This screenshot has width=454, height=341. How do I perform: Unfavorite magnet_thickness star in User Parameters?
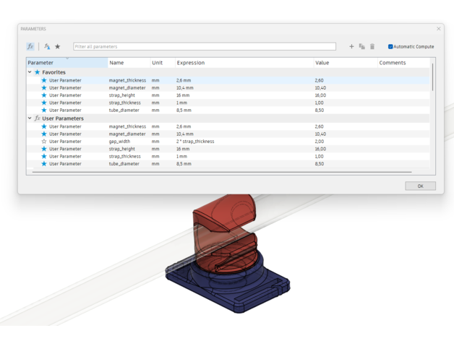pyautogui.click(x=44, y=126)
